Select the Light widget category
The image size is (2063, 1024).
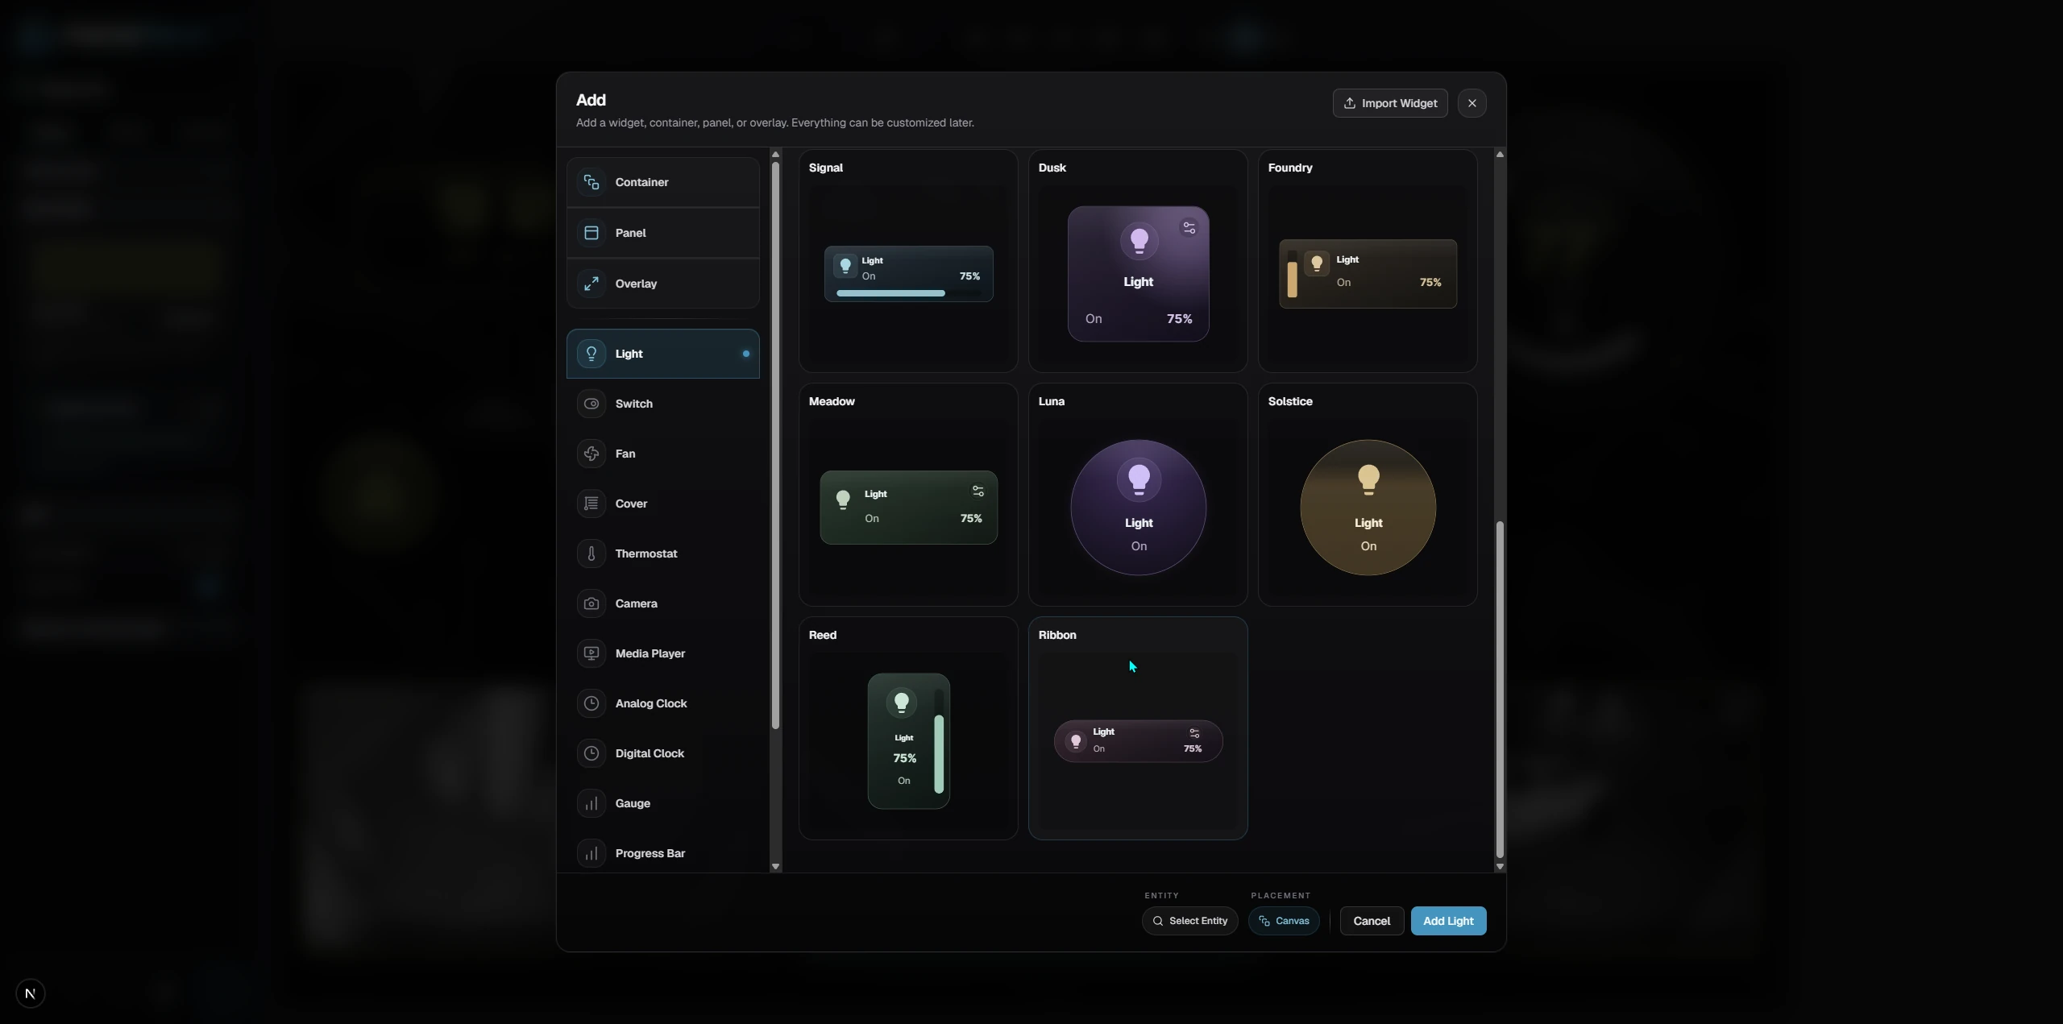coord(663,354)
